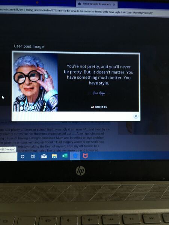
Task: Click the "User post image" caption
Action: coord(29,46)
